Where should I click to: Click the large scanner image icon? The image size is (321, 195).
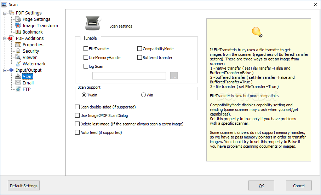point(93,23)
